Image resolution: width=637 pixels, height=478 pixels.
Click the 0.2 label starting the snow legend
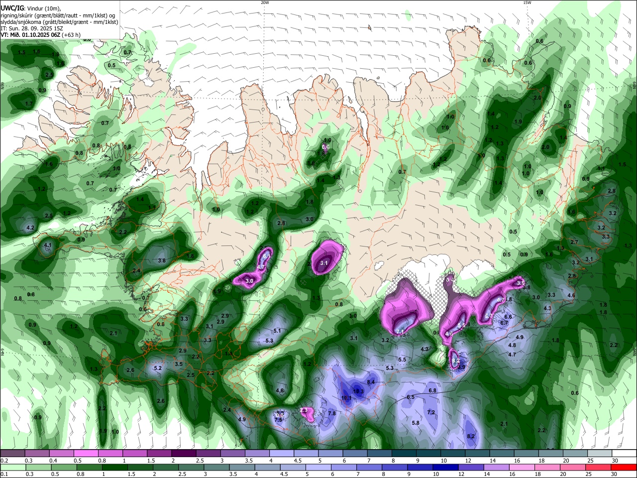(4, 461)
